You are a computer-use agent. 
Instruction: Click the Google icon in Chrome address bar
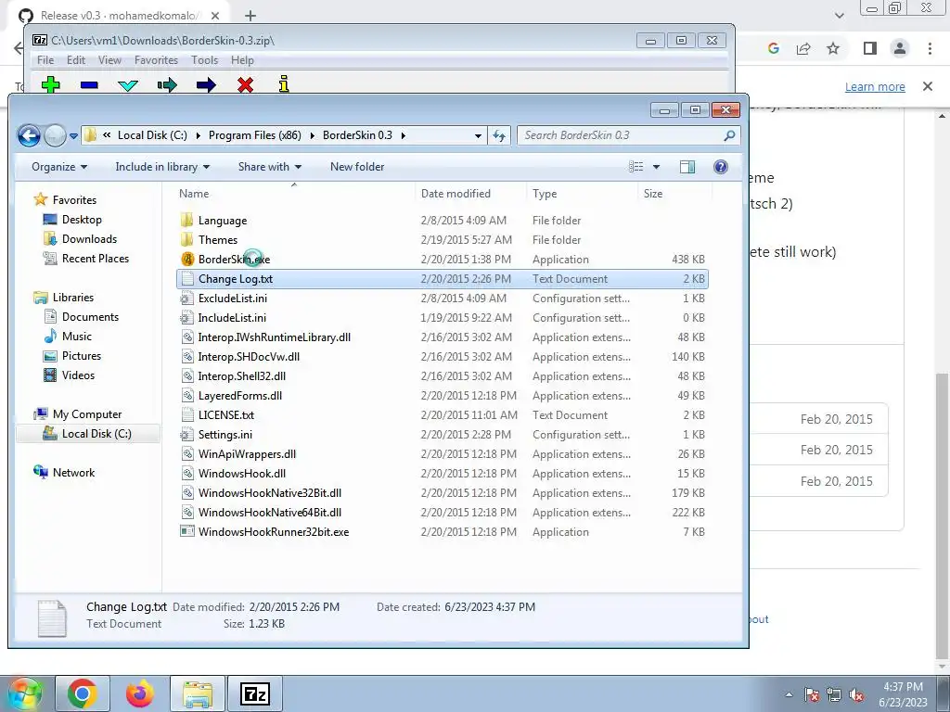pyautogui.click(x=774, y=48)
